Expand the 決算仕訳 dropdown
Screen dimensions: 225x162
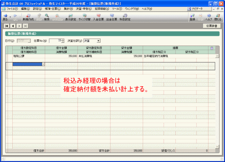click(x=98, y=41)
